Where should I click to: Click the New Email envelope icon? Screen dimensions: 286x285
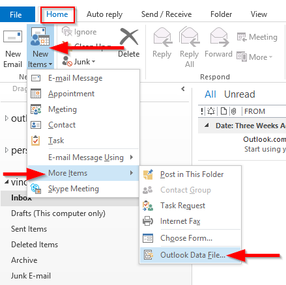pos(12,36)
